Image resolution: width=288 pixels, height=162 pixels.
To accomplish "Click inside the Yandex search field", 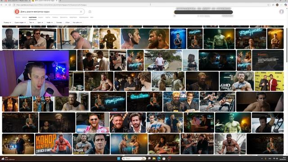I will (49, 12).
